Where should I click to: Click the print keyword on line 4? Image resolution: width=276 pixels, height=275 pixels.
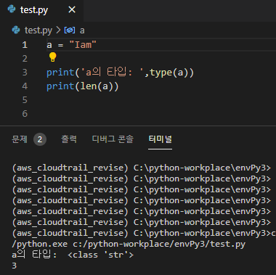coord(60,86)
